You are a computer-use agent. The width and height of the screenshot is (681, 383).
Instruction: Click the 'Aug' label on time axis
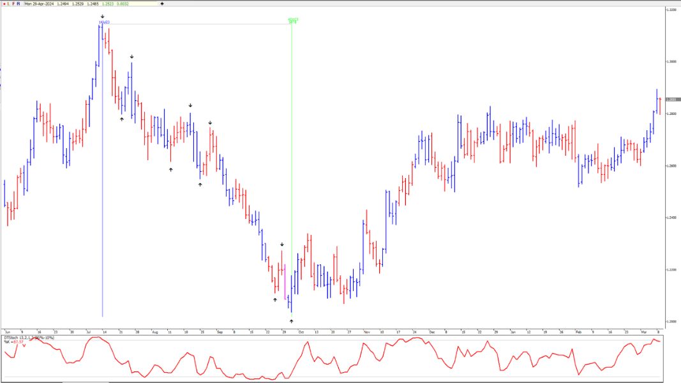155,332
